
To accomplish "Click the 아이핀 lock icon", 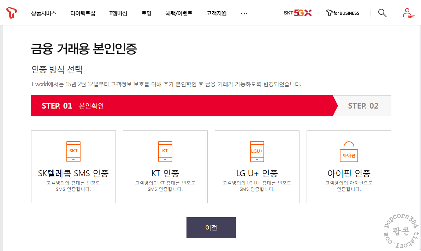I will tap(349, 152).
